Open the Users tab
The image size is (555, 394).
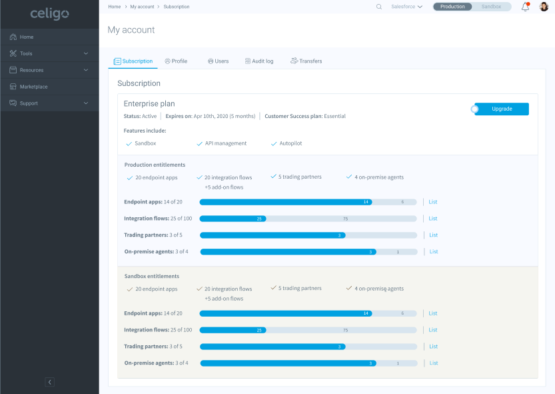point(218,61)
